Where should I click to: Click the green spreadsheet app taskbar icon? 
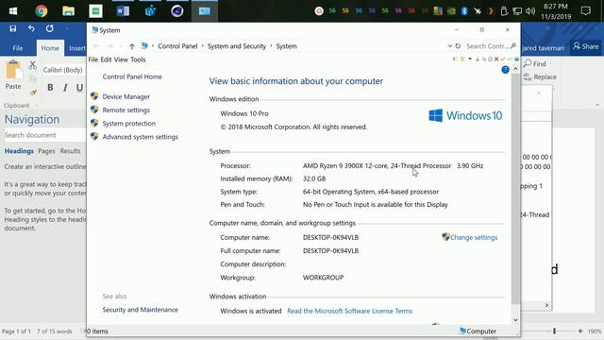point(95,11)
